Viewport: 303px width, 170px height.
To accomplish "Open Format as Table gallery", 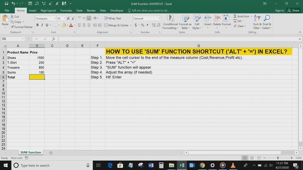I will (185, 22).
